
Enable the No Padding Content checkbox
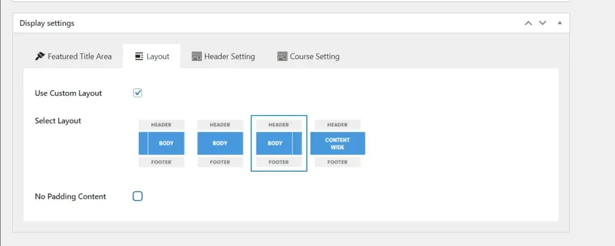coord(138,196)
